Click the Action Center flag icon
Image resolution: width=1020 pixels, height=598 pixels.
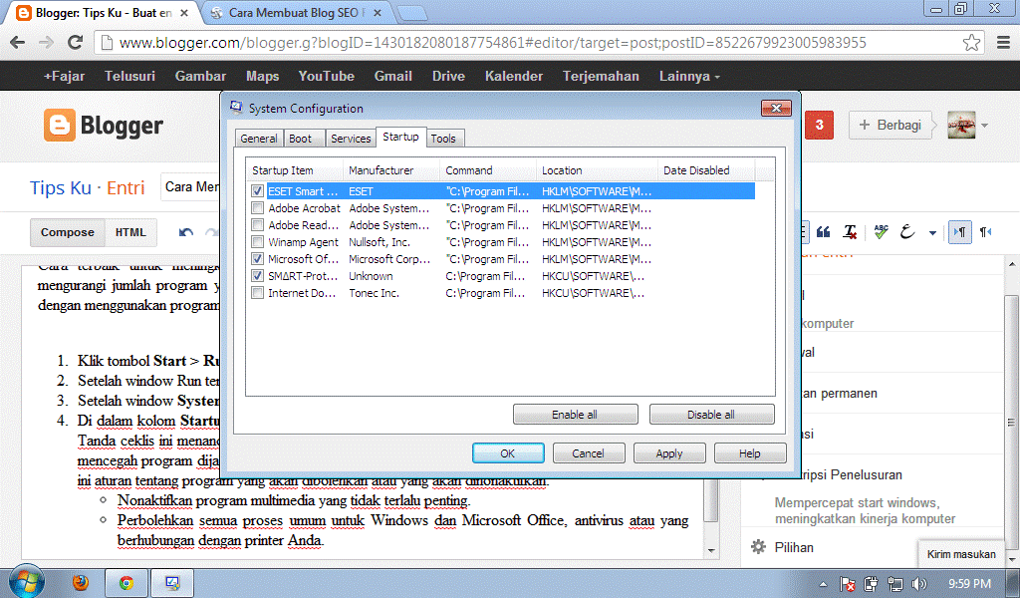[x=847, y=584]
